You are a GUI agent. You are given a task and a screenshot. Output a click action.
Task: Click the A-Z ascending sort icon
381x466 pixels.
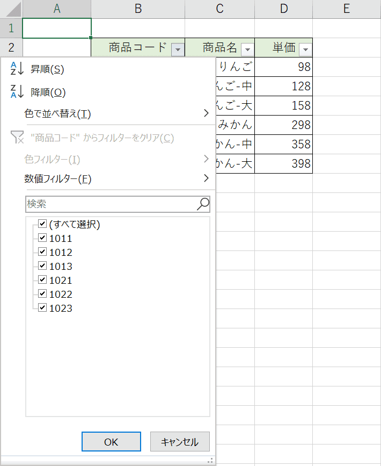point(17,68)
